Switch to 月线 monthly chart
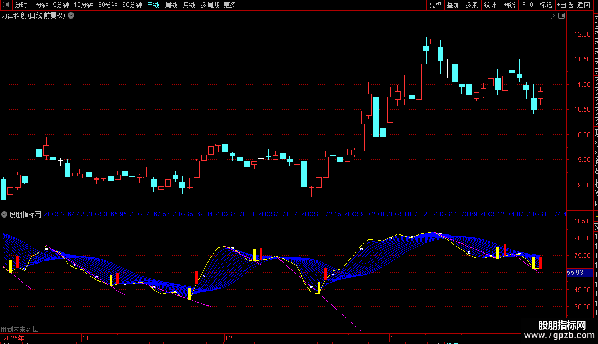The height and width of the screenshot is (344, 598). tap(189, 5)
